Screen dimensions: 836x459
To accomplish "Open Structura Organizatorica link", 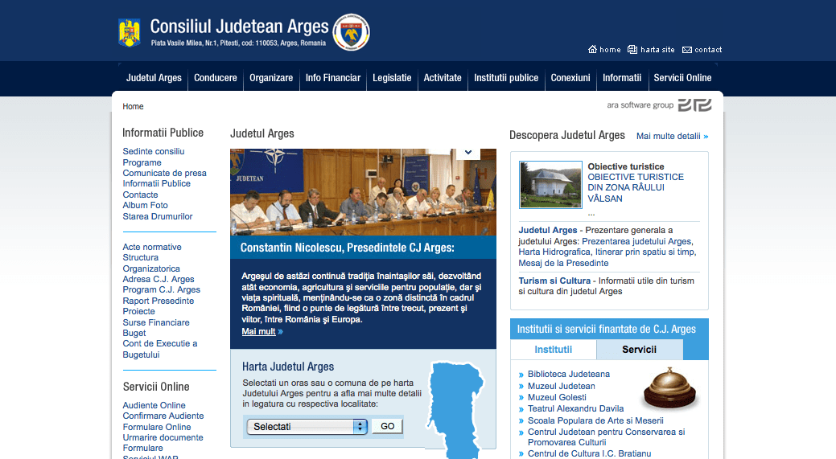I will coord(151,263).
